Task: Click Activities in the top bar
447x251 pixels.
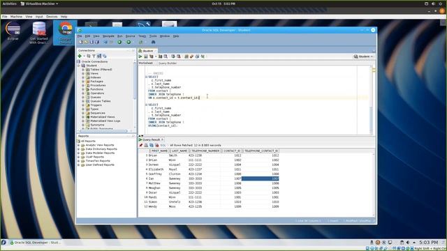Action: pyautogui.click(x=10, y=3)
